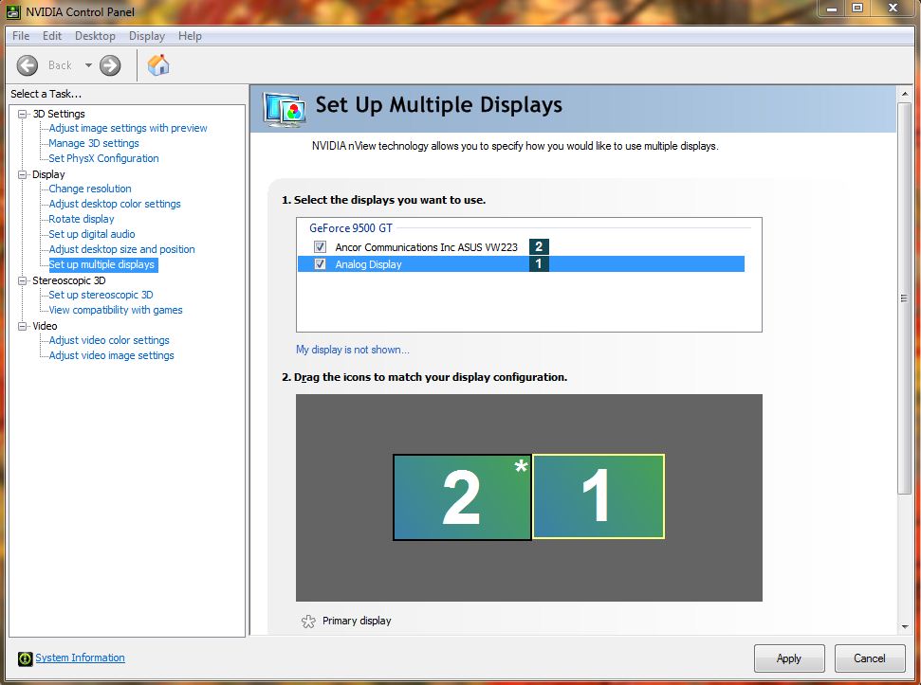Open View compatibility with games
921x685 pixels.
point(115,310)
